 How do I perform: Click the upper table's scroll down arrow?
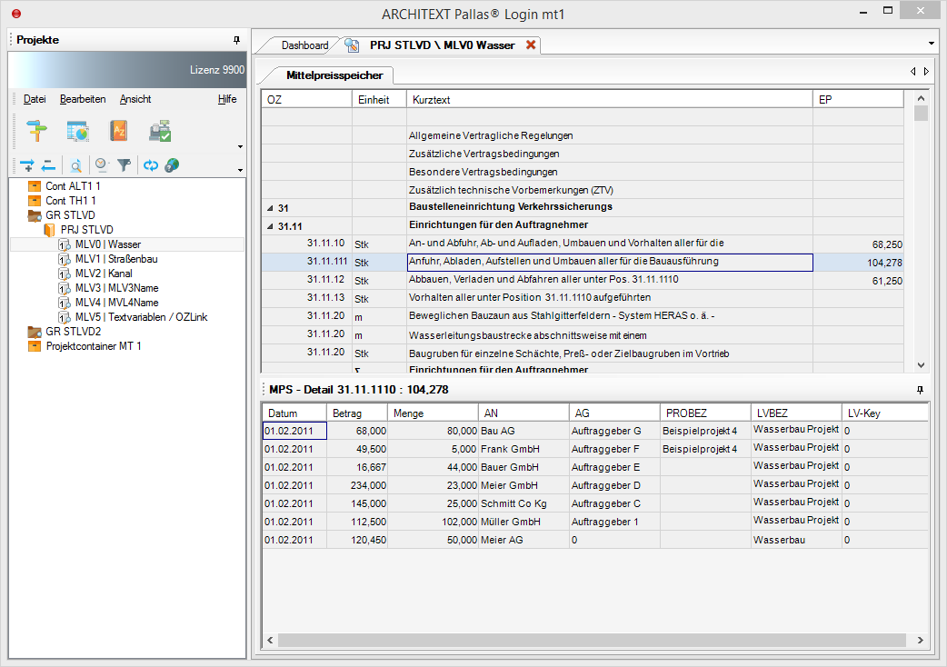click(x=921, y=364)
